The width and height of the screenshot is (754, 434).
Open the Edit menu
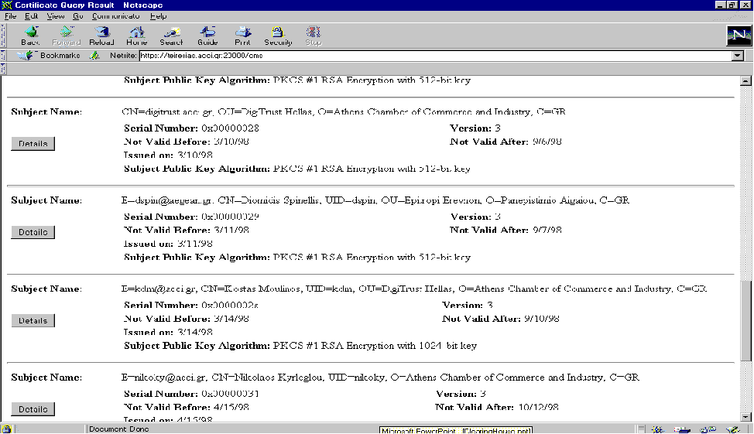[31, 16]
